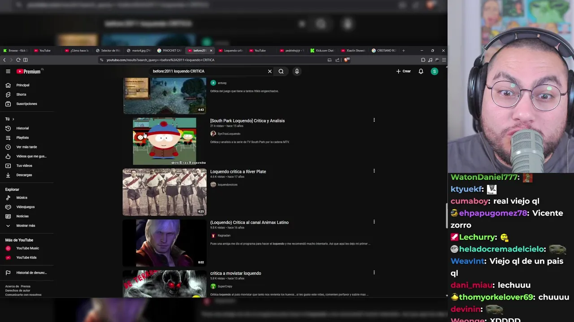The height and width of the screenshot is (322, 574).
Task: Switch to the mario4.jpg tab
Action: pos(139,51)
